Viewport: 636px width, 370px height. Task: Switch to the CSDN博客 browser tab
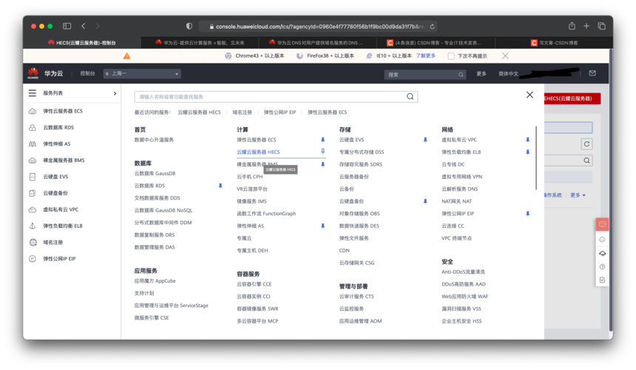[436, 43]
